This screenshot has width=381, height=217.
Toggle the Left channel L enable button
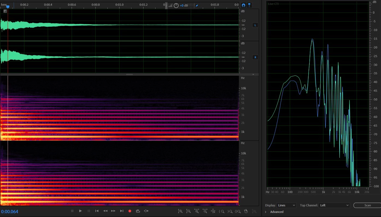[255, 25]
